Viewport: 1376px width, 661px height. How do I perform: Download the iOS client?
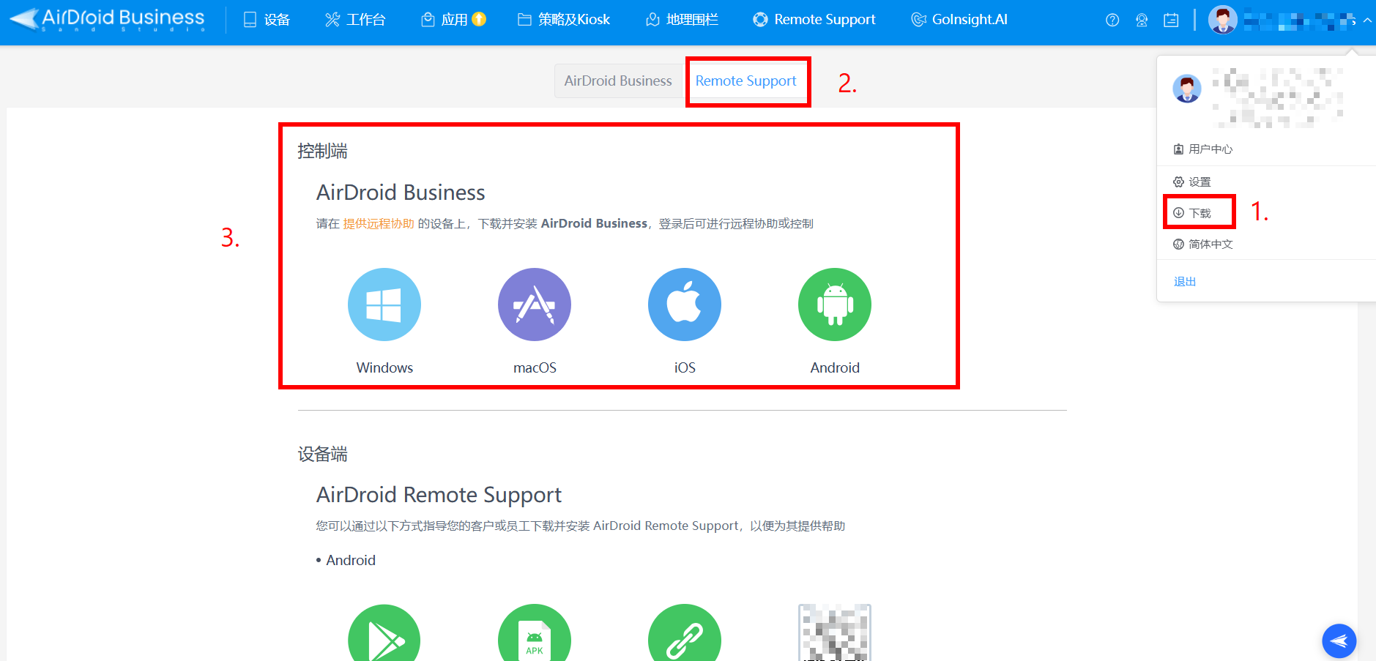coord(685,305)
